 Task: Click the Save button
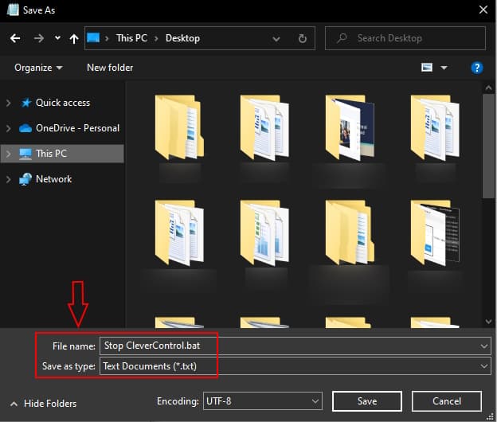click(x=367, y=401)
